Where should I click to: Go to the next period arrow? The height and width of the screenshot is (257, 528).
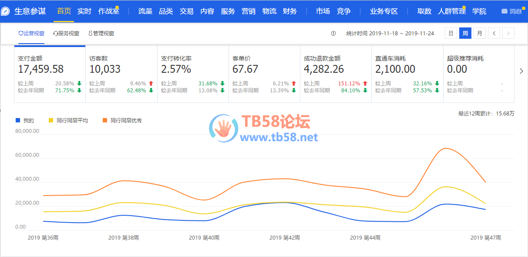point(508,33)
